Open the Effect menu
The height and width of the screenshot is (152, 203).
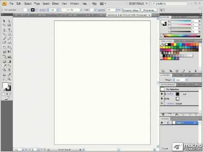[x=55, y=3]
